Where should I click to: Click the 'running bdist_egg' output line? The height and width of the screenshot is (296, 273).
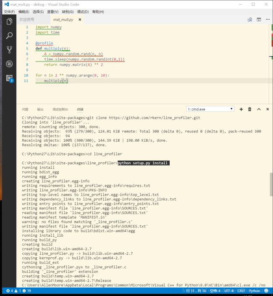click(40, 172)
